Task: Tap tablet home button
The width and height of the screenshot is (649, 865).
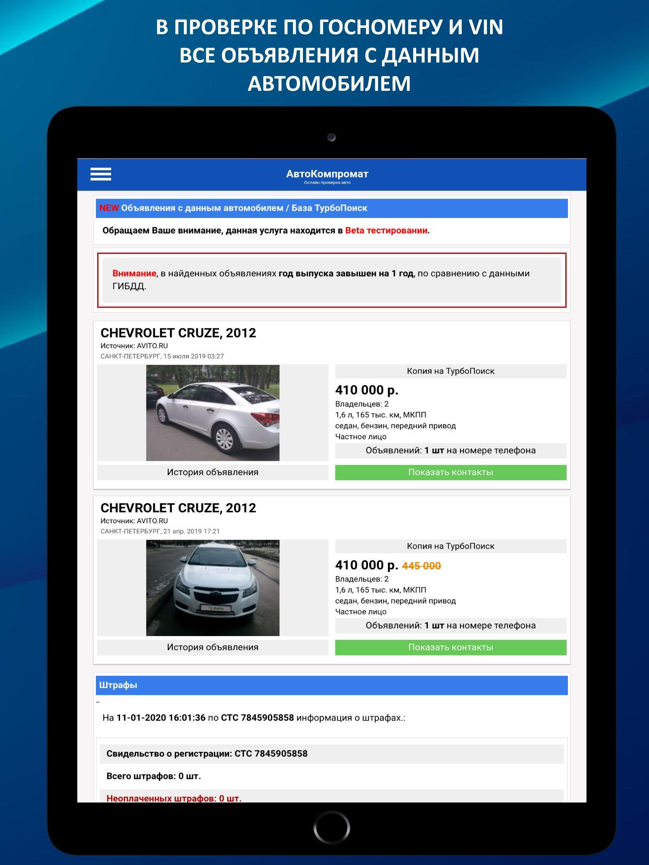Action: click(x=332, y=827)
